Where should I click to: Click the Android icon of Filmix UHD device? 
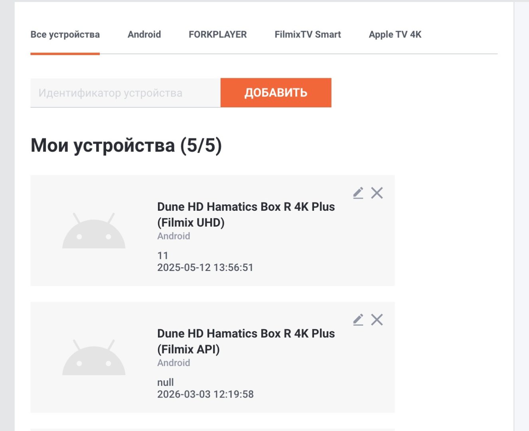click(94, 231)
